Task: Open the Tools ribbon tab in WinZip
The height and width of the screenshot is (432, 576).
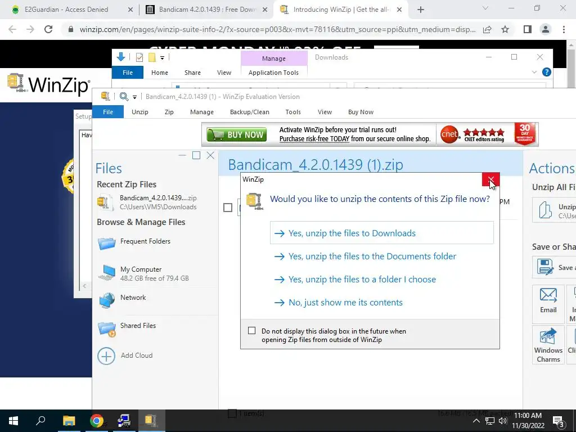Action: [293, 112]
